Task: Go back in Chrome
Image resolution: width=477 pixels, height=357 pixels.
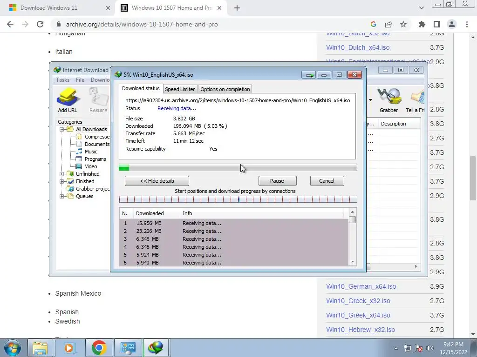Action: click(x=10, y=24)
